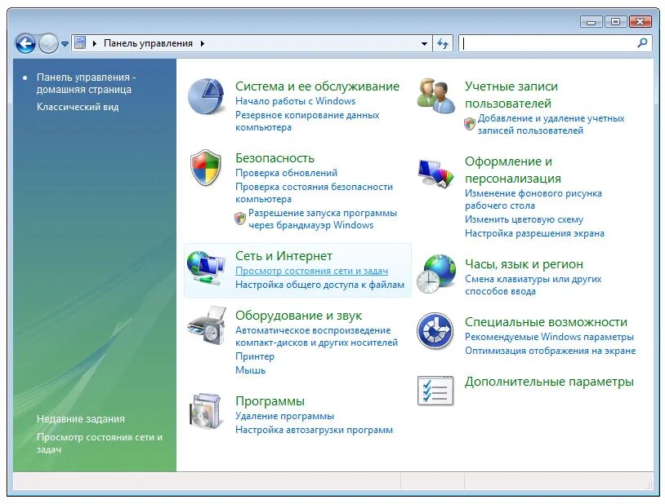Viewport: 665px width, 504px height.
Task: Open 'Учетные записи пользователей' category heading
Action: 511,95
